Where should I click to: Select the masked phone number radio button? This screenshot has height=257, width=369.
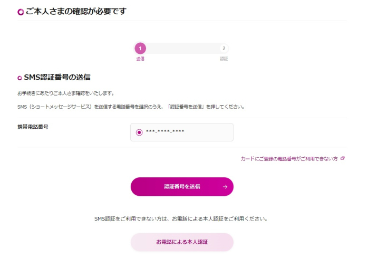139,132
